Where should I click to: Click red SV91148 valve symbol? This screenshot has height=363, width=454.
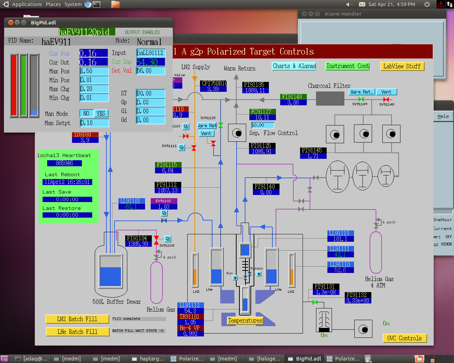click(386, 100)
